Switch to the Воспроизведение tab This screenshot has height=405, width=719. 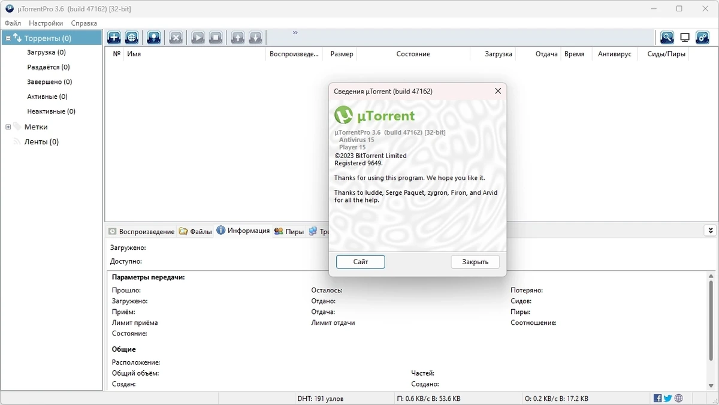coord(141,231)
